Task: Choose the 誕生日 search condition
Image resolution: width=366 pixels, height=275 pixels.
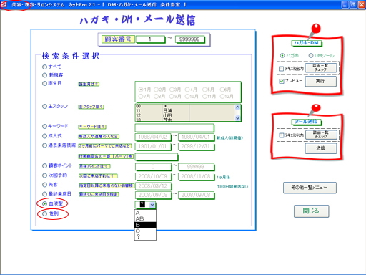Action: pyautogui.click(x=44, y=83)
